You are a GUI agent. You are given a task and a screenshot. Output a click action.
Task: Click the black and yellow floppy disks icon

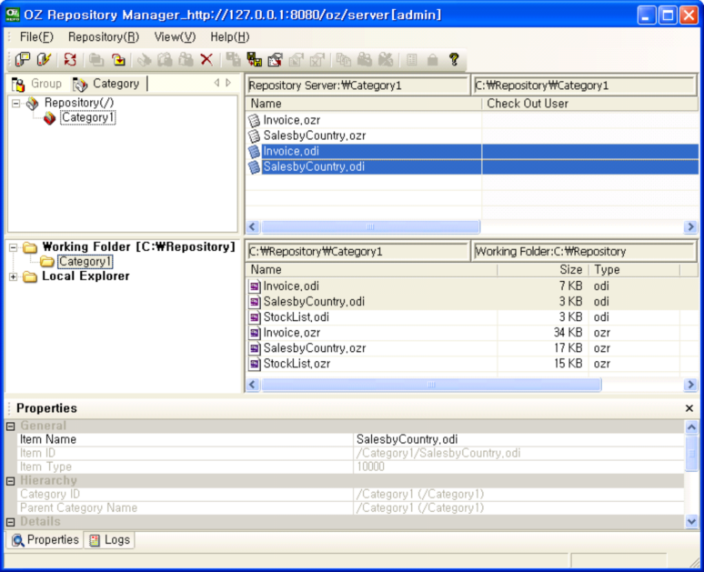(254, 59)
